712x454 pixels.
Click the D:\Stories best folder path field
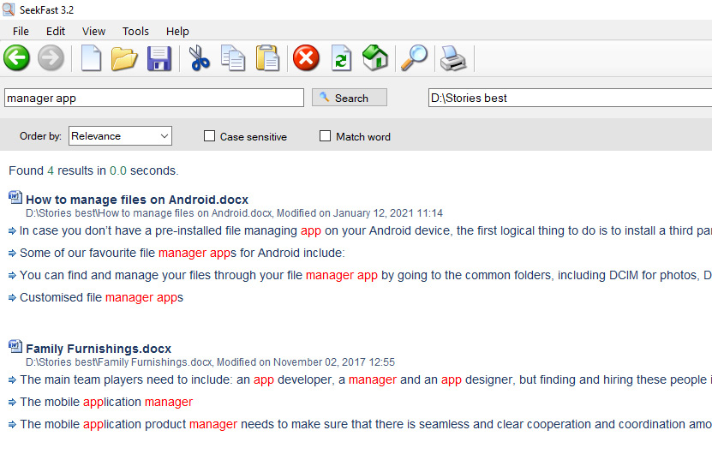(x=570, y=98)
